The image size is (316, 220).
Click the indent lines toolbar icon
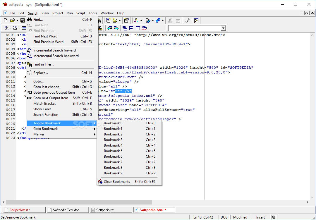pos(6,28)
